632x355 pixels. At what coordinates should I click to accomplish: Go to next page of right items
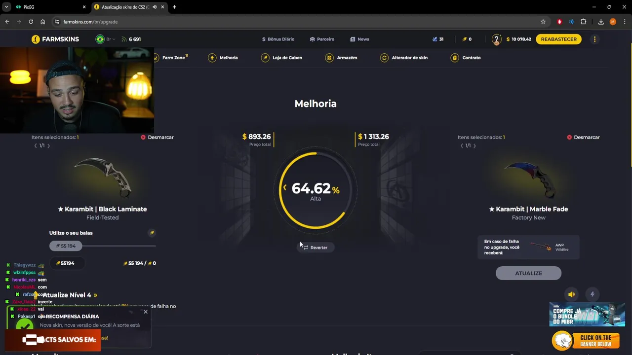pyautogui.click(x=474, y=146)
